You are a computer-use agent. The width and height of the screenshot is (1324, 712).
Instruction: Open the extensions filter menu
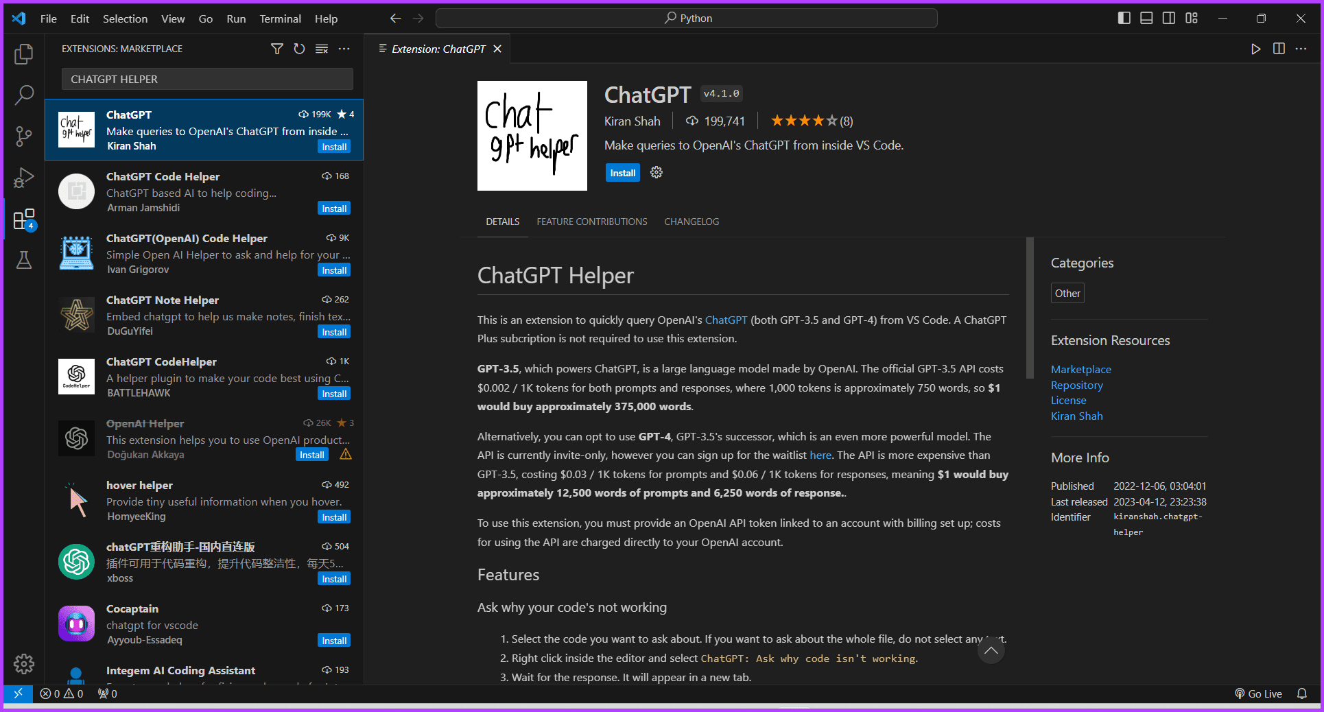pos(276,49)
